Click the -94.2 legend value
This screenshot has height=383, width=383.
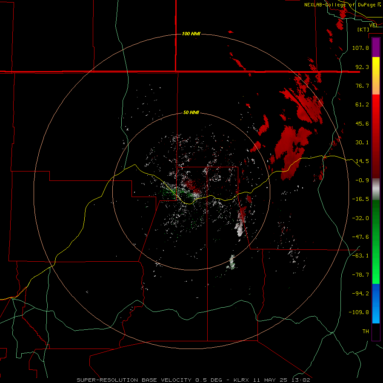pyautogui.click(x=360, y=294)
